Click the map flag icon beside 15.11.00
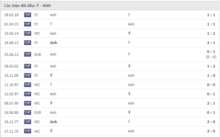Screen dimensions: 220x137 27,75
